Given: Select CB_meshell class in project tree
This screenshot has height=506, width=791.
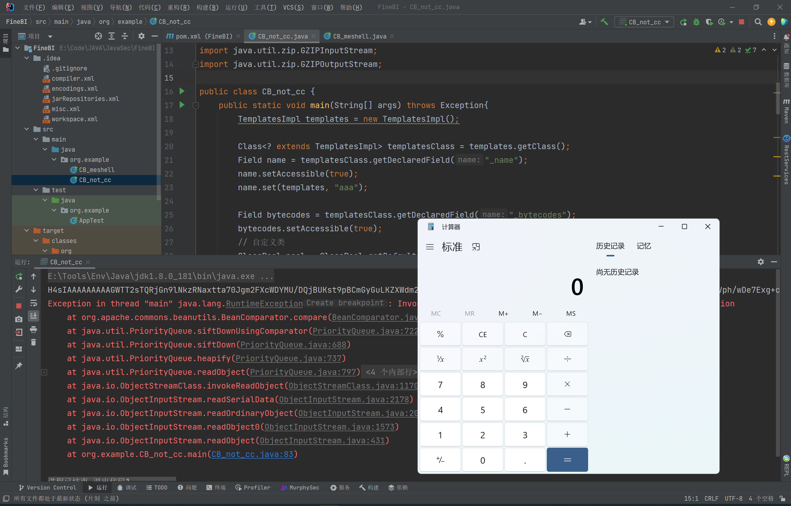Looking at the screenshot, I should click(x=96, y=170).
